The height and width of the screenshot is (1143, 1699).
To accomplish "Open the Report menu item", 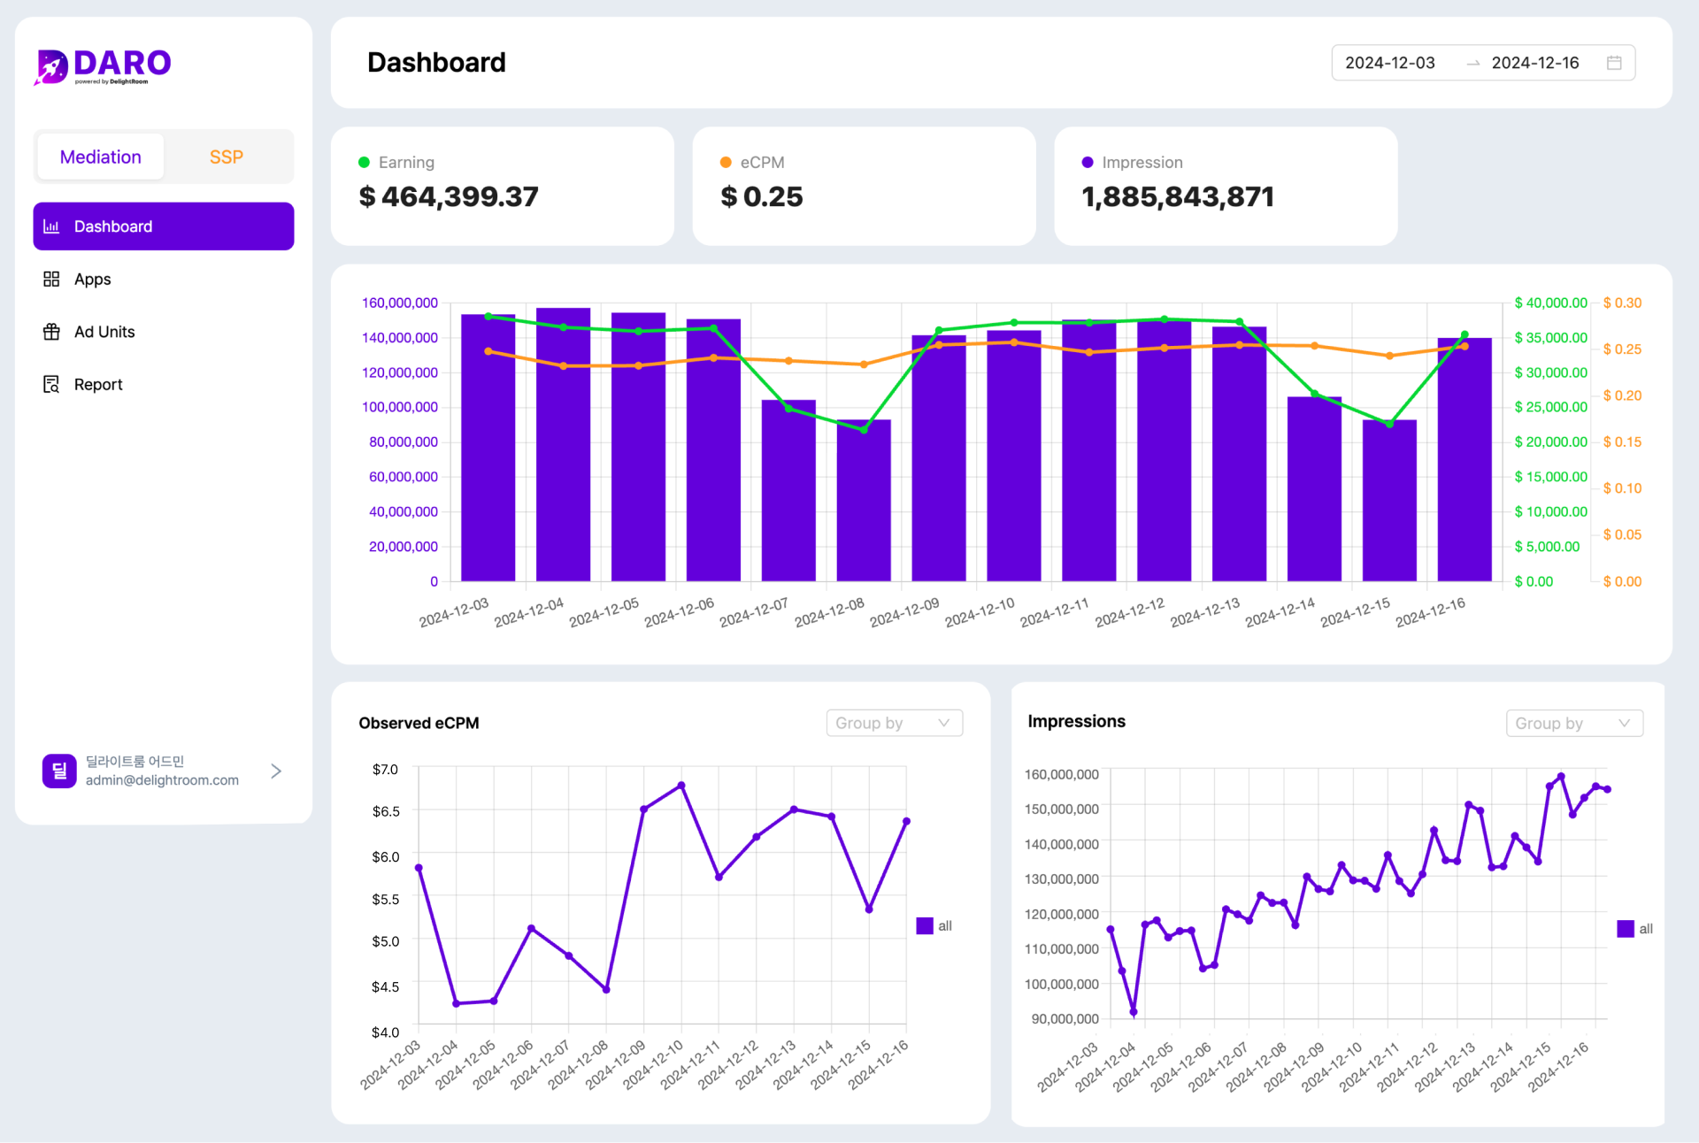I will click(x=98, y=385).
